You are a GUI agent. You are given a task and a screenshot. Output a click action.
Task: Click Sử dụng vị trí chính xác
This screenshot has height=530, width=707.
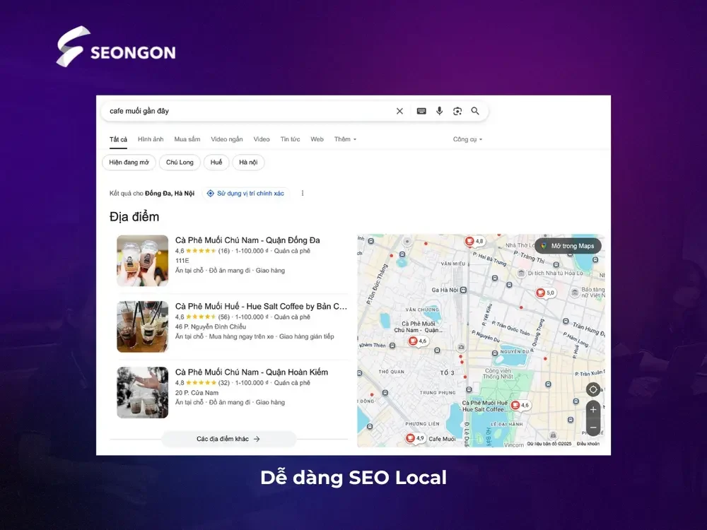pyautogui.click(x=246, y=194)
